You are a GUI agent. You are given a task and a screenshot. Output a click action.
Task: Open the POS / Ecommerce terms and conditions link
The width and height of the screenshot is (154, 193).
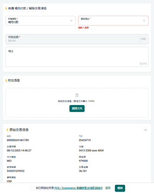79,188
